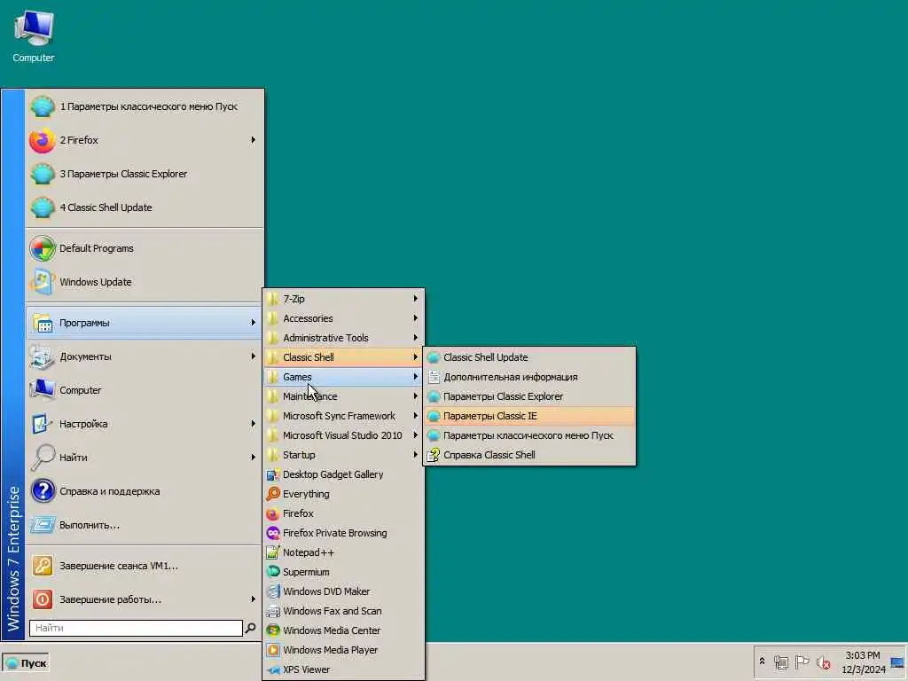This screenshot has width=908, height=681.
Task: Click the search magnifier icon beside Найти box
Action: click(x=251, y=628)
